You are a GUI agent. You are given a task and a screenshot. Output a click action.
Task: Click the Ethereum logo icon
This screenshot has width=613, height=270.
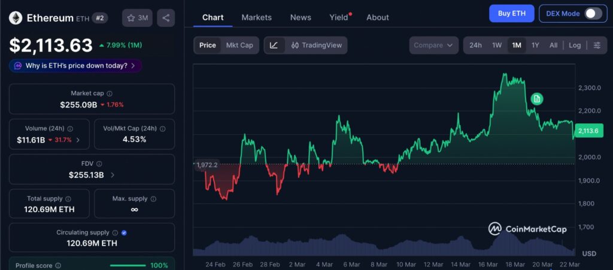pyautogui.click(x=16, y=18)
